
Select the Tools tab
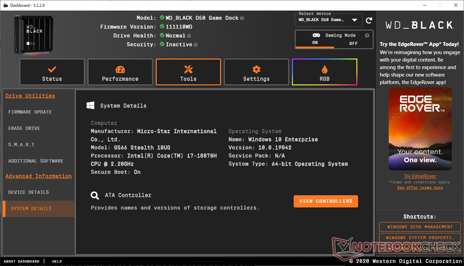click(188, 72)
